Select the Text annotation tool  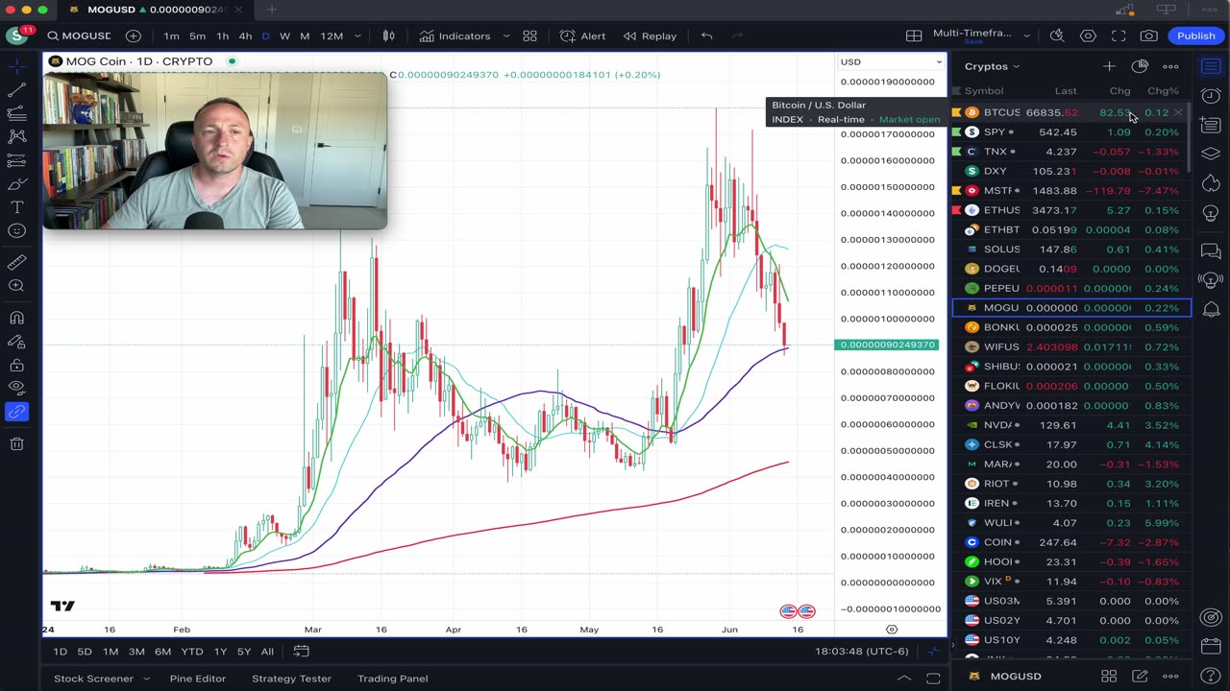[16, 207]
